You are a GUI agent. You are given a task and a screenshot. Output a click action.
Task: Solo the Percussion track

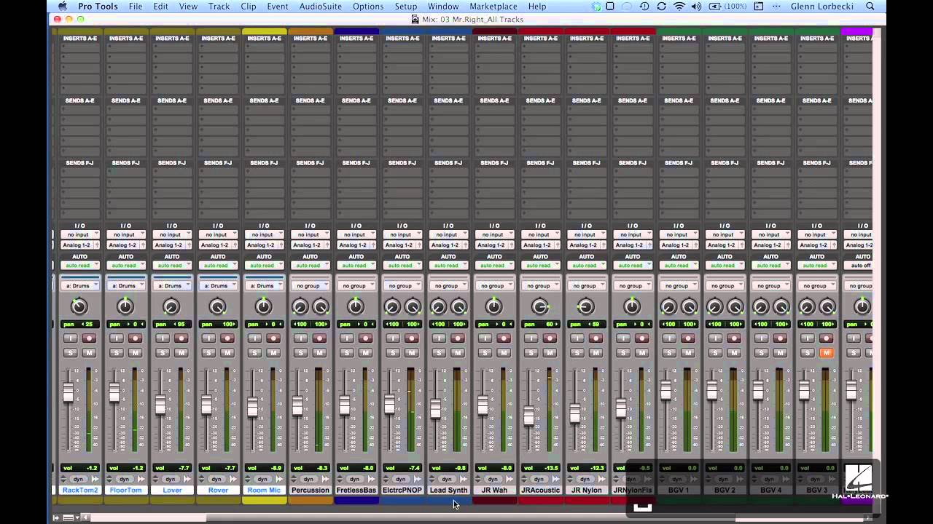pyautogui.click(x=301, y=353)
